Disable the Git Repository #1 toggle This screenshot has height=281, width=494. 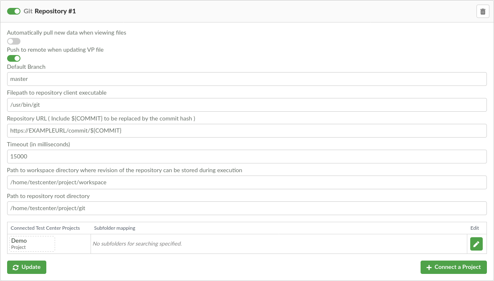pyautogui.click(x=14, y=11)
